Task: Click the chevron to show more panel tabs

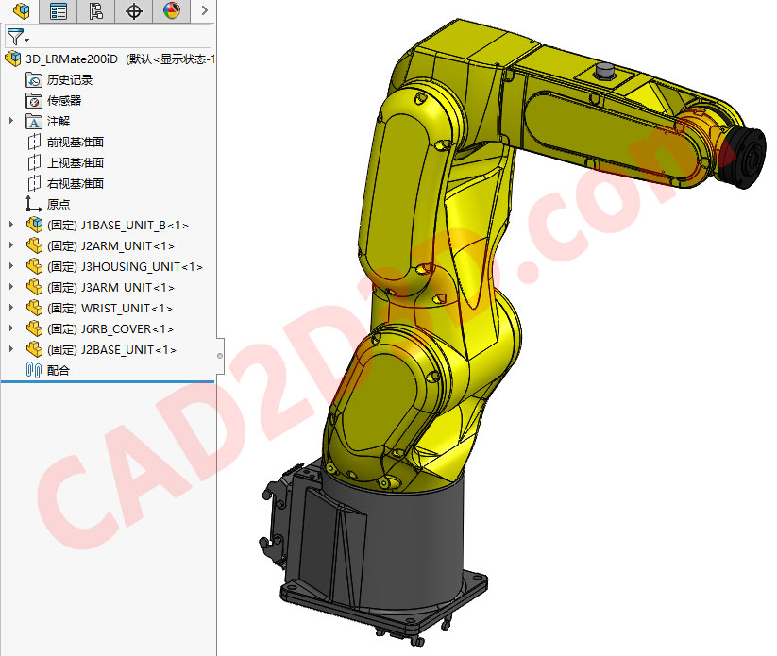Action: pos(205,11)
